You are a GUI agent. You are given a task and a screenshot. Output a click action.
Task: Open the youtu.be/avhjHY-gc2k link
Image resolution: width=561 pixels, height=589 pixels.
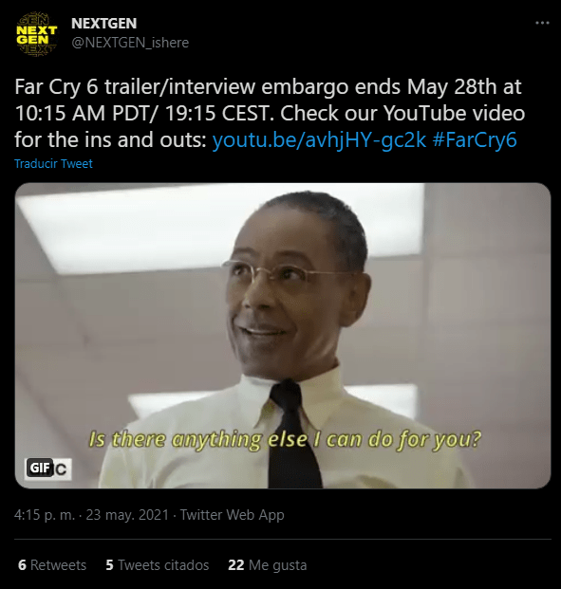pos(319,139)
